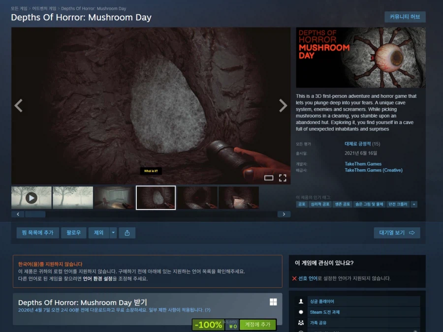This screenshot has height=332, width=443.
Task: Enter fullscreen mode for the screenshot
Action: [283, 178]
